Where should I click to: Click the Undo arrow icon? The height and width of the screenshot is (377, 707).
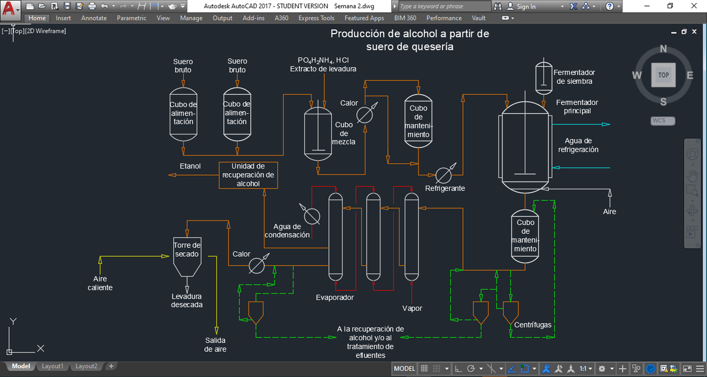(x=104, y=6)
